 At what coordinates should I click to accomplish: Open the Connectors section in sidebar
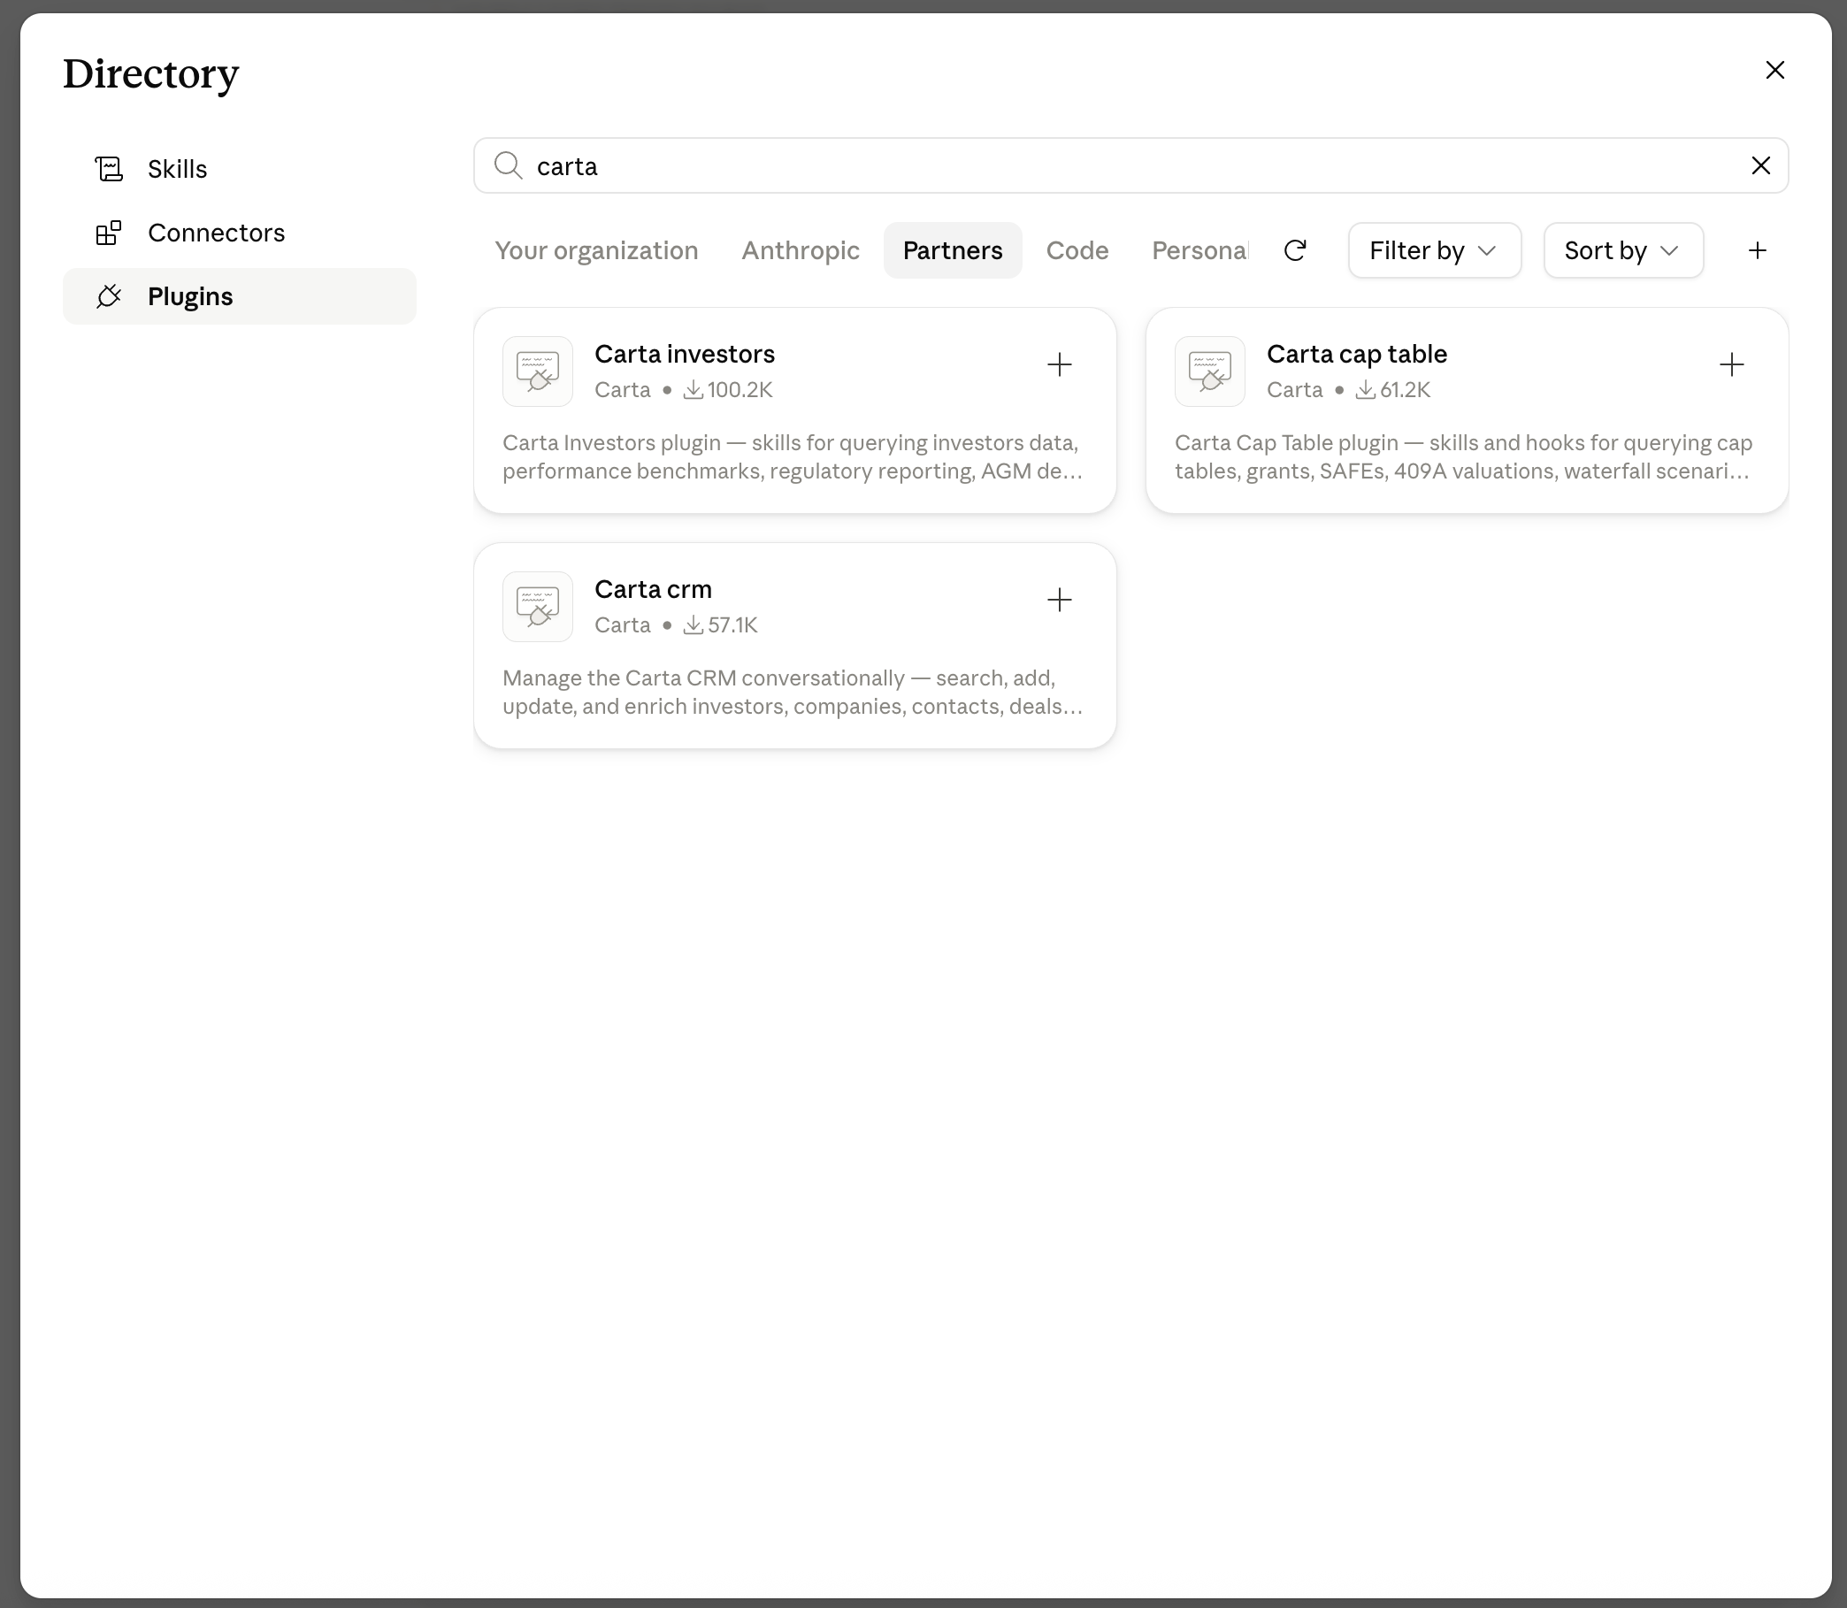click(239, 233)
